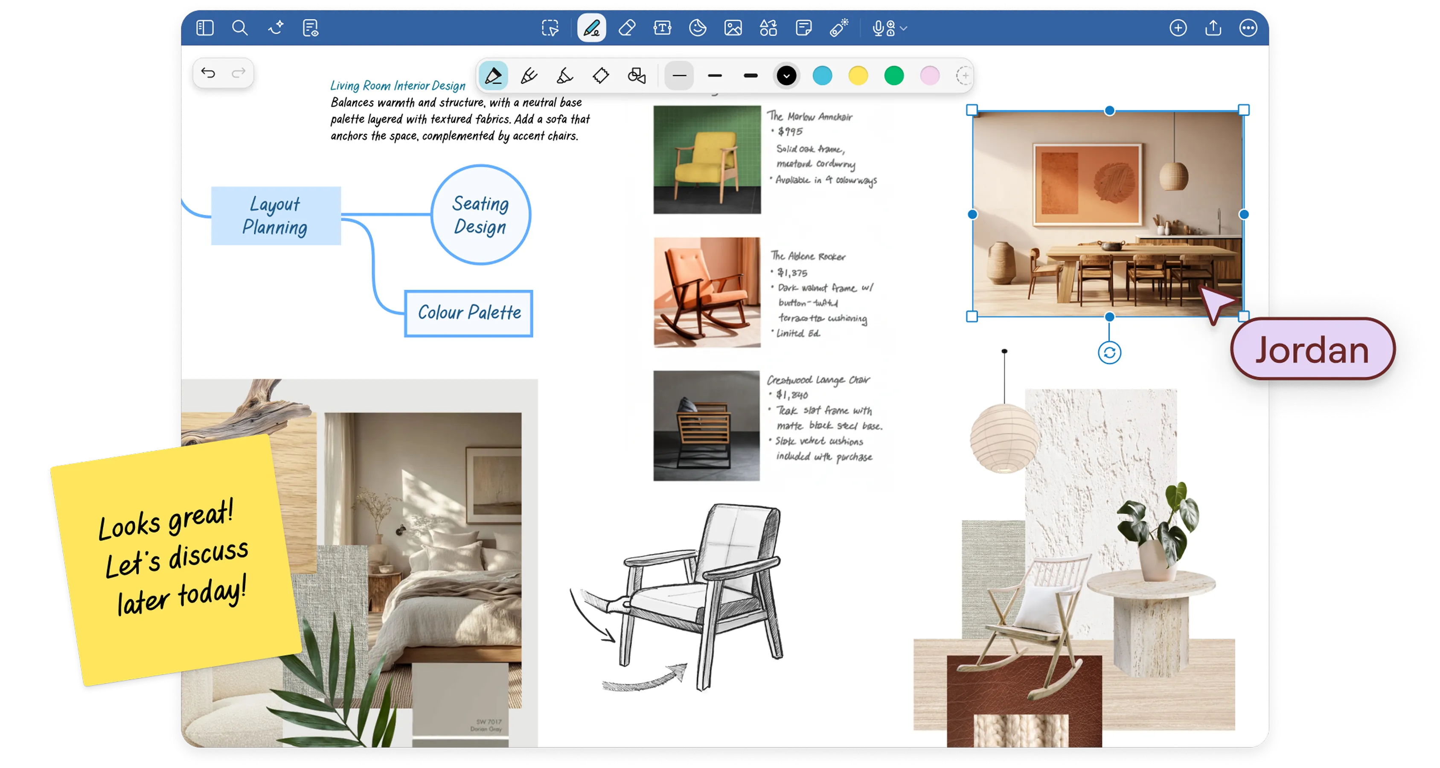This screenshot has height=768, width=1440.
Task: Click the rotate handle below selected image
Action: pos(1109,353)
